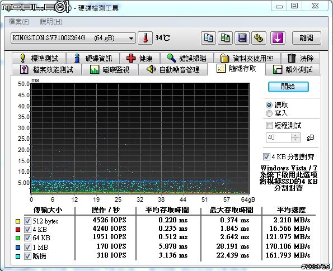Start the test with 開始 button
Viewport: 333px width, 271px height.
coord(288,87)
